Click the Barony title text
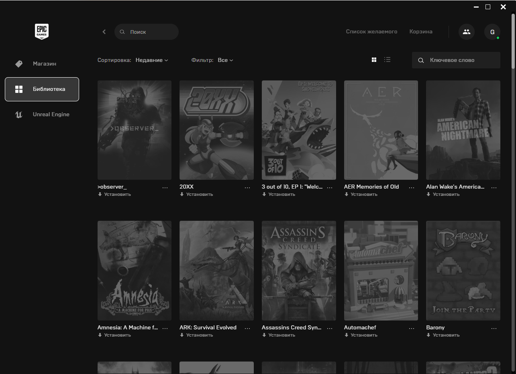The image size is (516, 374). tap(435, 328)
